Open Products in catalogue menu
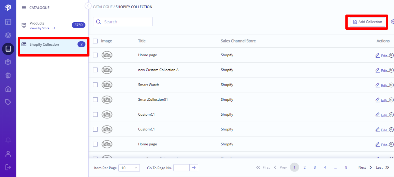The width and height of the screenshot is (394, 177). tap(37, 23)
